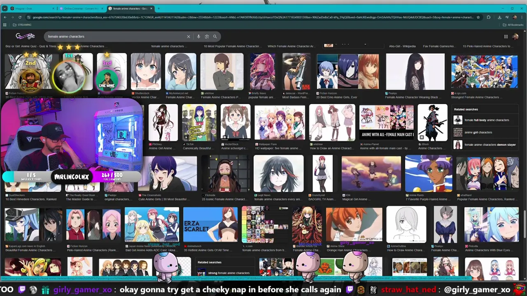Open Chrome profile avatar in toolbar
The image size is (527, 296).
point(515,17)
